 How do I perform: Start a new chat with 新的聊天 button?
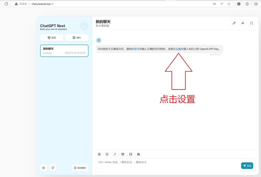click(80, 168)
